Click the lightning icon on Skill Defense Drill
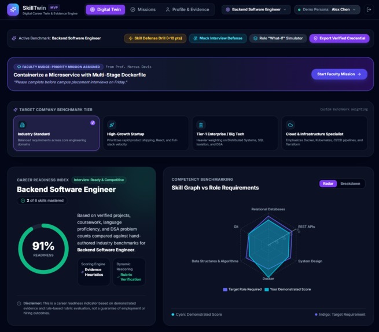The image size is (379, 332). pyautogui.click(x=131, y=38)
